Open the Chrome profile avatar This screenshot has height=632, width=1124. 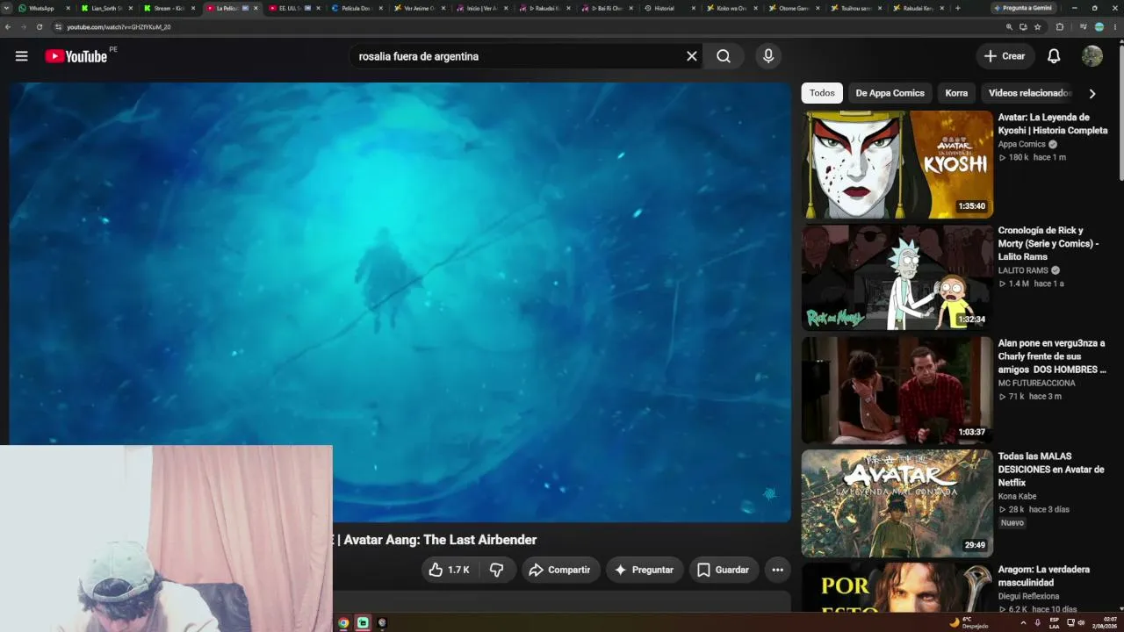(x=1099, y=27)
